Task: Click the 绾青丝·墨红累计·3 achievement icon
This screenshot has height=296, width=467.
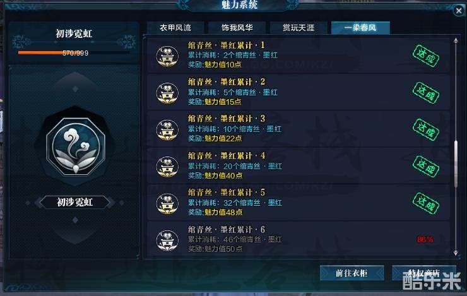Action: (x=167, y=130)
